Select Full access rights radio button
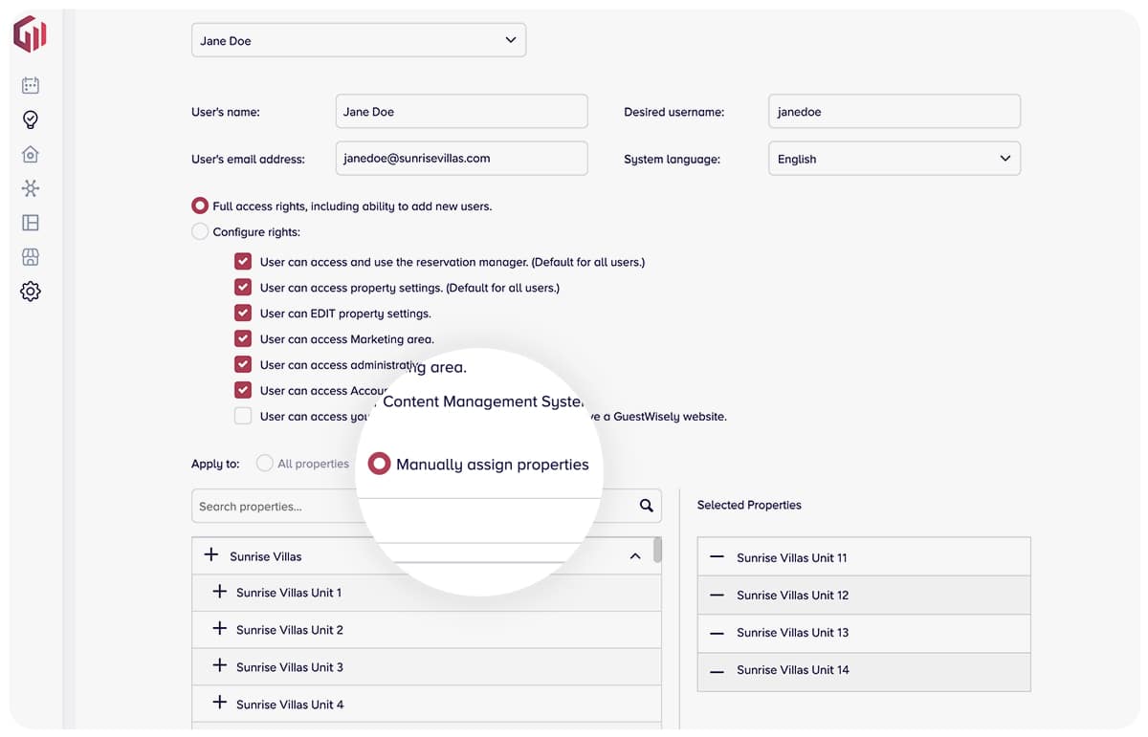The height and width of the screenshot is (737, 1148). [x=200, y=206]
